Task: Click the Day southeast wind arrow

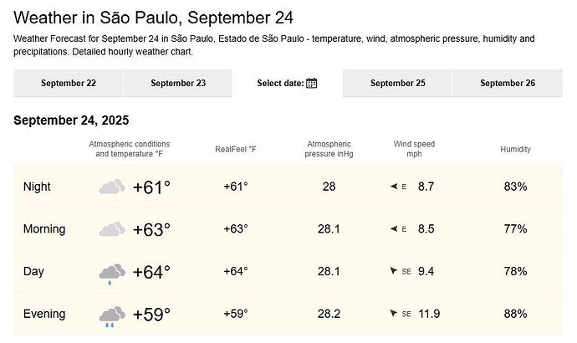Action: (x=394, y=272)
